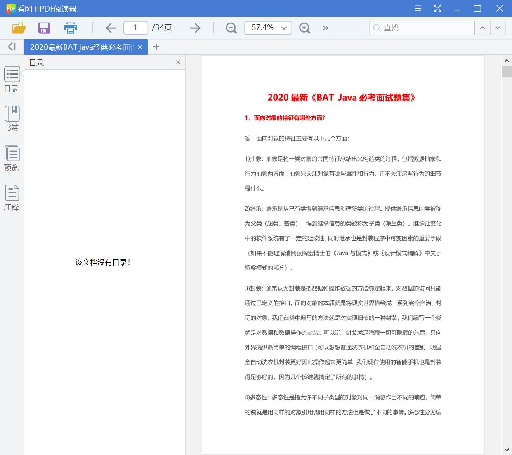Viewport: 512px width, 455px height.
Task: Click the vertical scrollbar thumb
Action: tap(507, 70)
